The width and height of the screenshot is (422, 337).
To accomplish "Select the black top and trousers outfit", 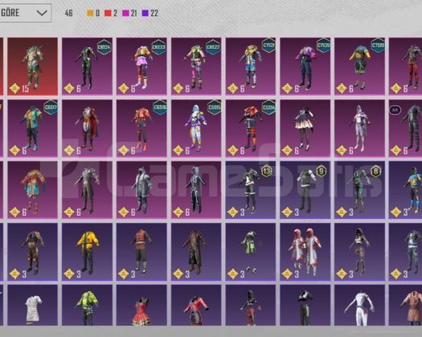I will pos(305,306).
